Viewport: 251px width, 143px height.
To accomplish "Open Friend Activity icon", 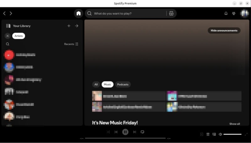I will pyautogui.click(x=234, y=13).
